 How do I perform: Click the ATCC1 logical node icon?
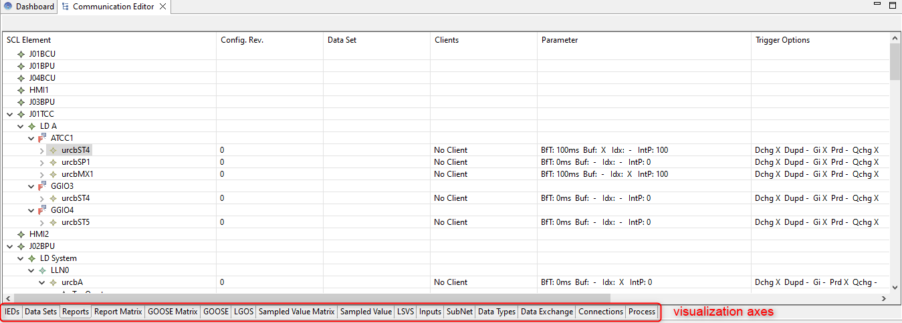(x=43, y=138)
